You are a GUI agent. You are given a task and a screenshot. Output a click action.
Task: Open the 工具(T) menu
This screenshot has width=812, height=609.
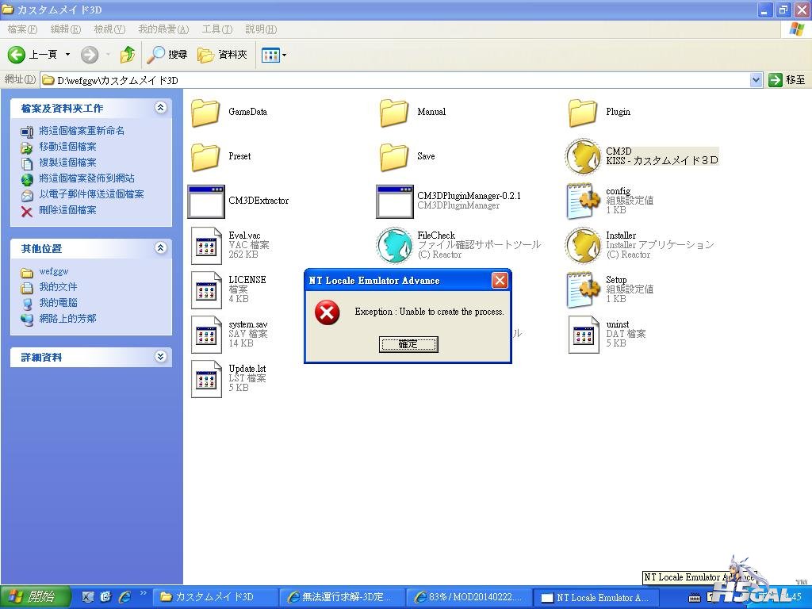pyautogui.click(x=217, y=29)
